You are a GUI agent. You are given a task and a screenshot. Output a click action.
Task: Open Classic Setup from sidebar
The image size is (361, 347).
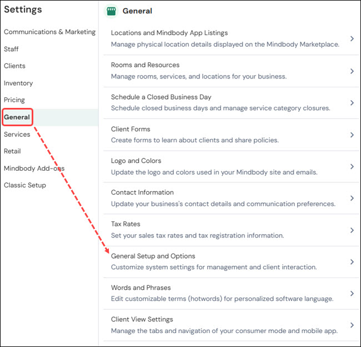[x=25, y=185]
